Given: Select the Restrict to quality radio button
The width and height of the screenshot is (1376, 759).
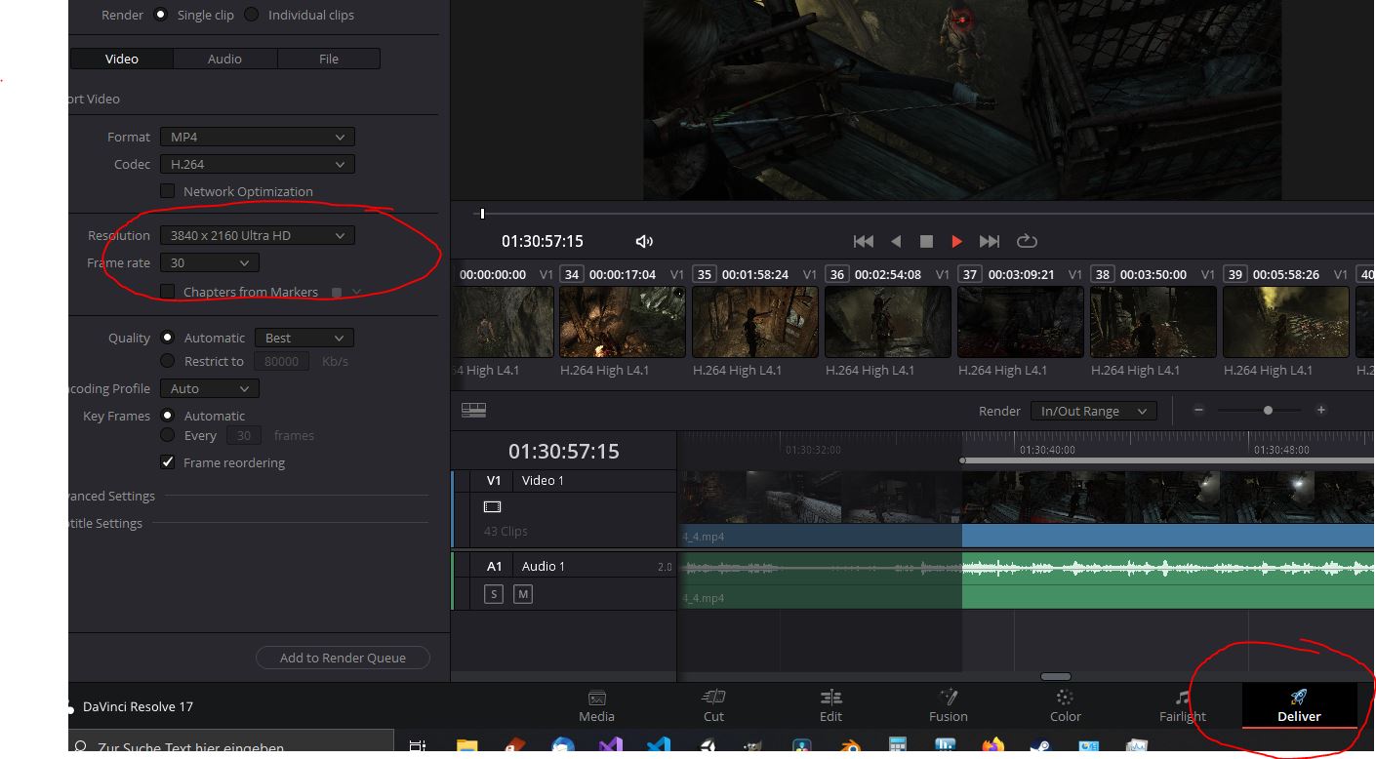Looking at the screenshot, I should pos(167,361).
